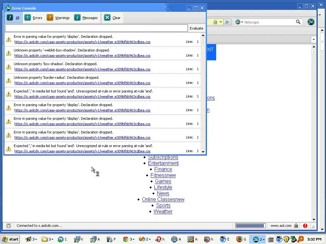
Task: Click the Evaluate button
Action: click(196, 28)
